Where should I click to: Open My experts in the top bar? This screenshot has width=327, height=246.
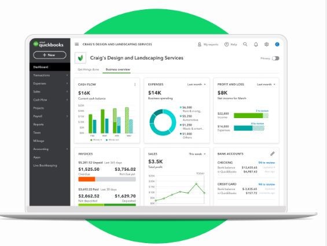(x=208, y=45)
